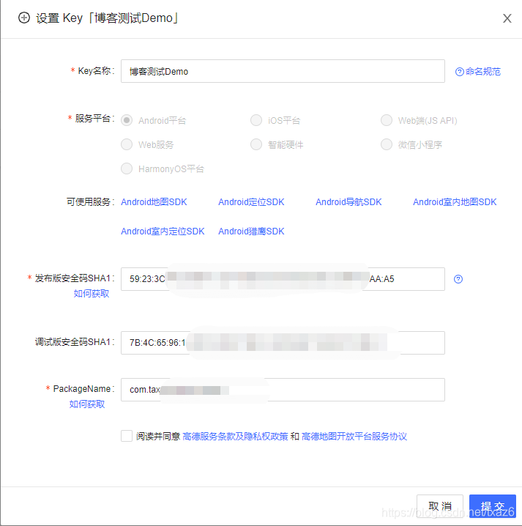Select the Android平台 radio button
Screen dimensions: 522x526
(127, 120)
